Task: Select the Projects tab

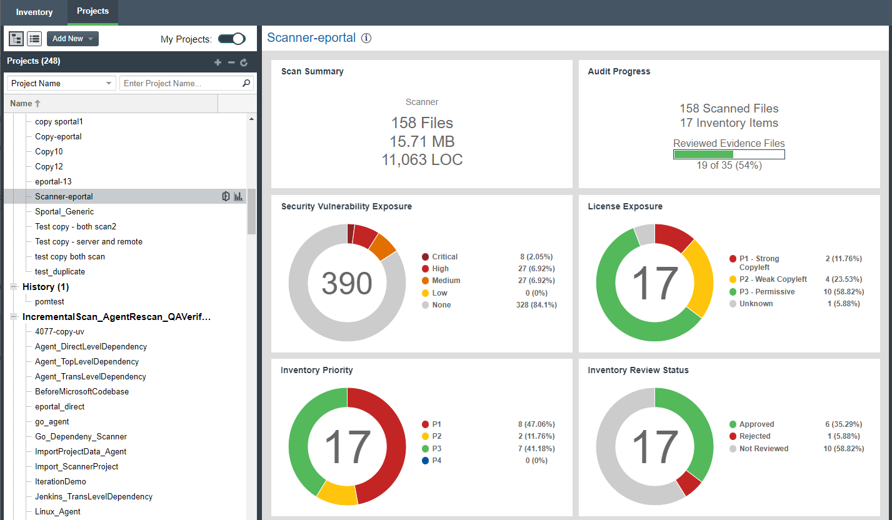Action: (93, 11)
